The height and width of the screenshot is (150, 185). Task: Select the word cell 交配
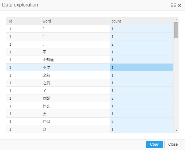(x=75, y=98)
